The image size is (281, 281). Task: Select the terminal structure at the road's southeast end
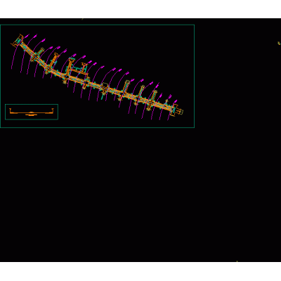pos(177,111)
